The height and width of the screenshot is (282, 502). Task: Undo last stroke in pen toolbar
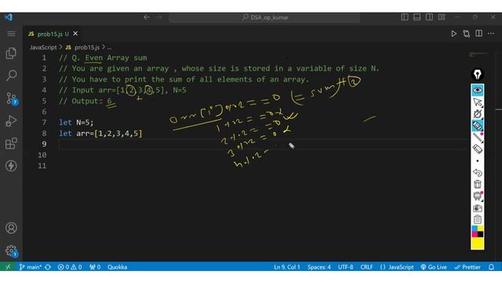(x=478, y=172)
